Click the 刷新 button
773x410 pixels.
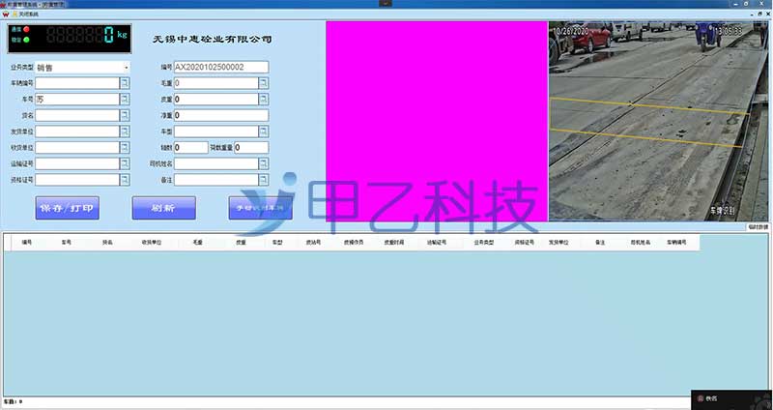[x=163, y=208]
